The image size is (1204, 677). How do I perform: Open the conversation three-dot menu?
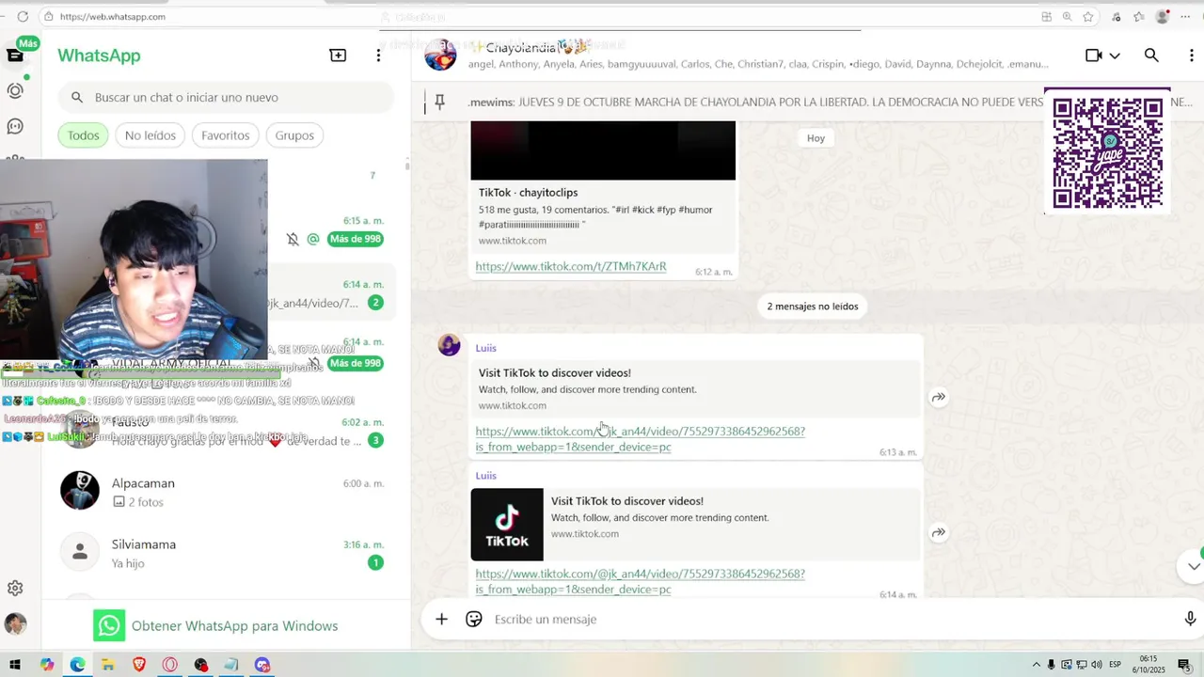[x=1192, y=55]
